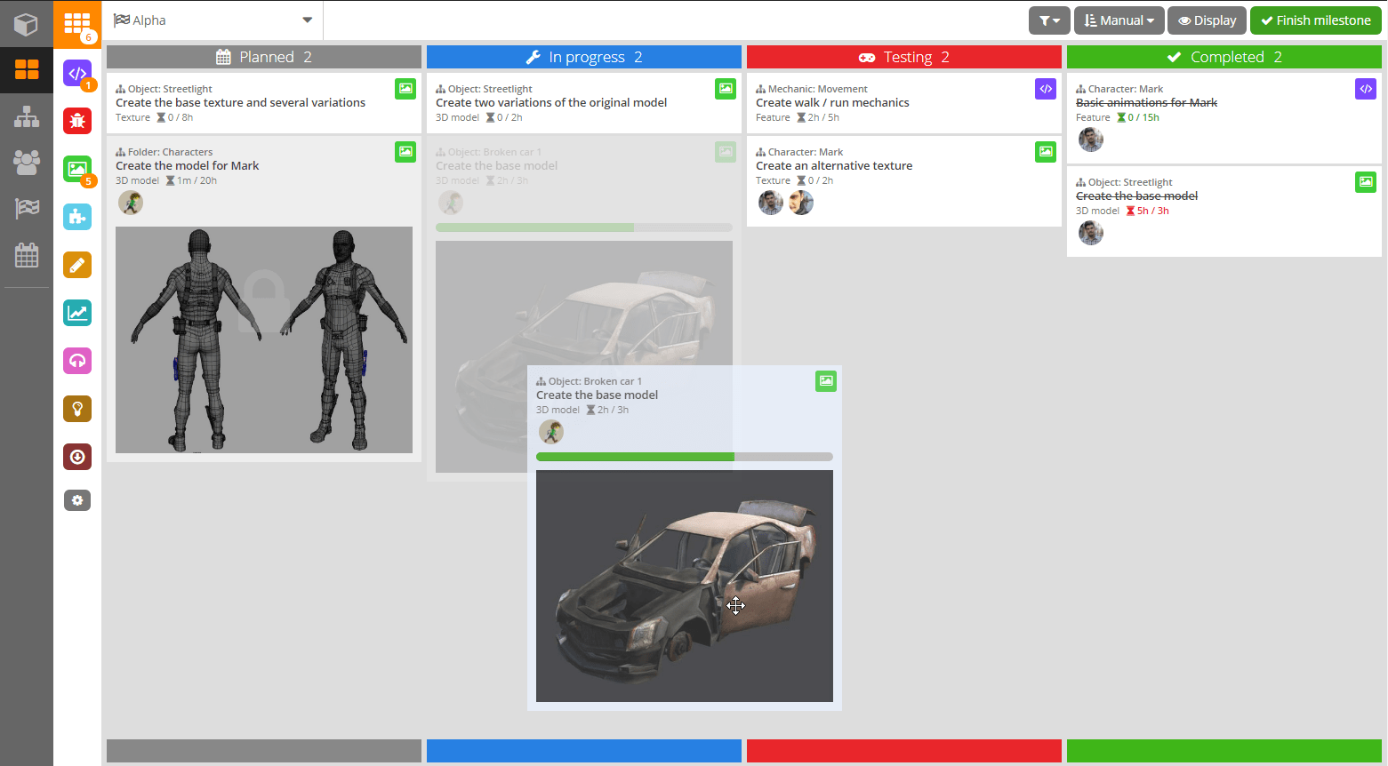
Task: Click the progress bar on Broken car card
Action: [x=684, y=457]
